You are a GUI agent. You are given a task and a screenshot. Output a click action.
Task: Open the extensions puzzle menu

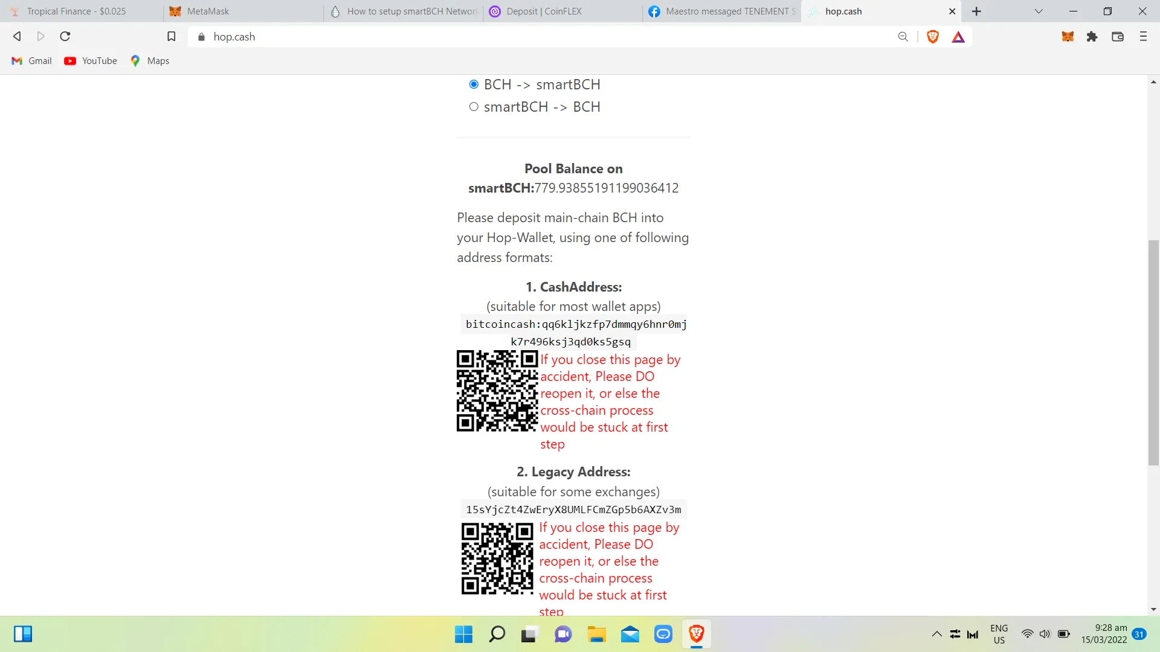click(1092, 37)
